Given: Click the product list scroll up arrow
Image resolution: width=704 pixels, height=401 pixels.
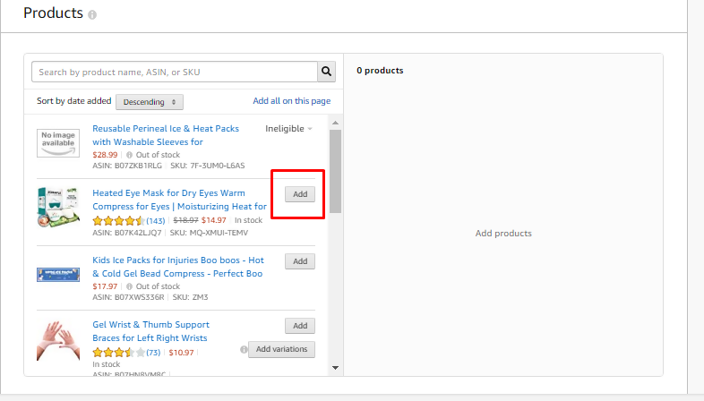Looking at the screenshot, I should 335,123.
